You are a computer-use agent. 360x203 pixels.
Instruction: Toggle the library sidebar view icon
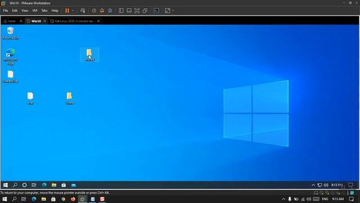coord(121,11)
